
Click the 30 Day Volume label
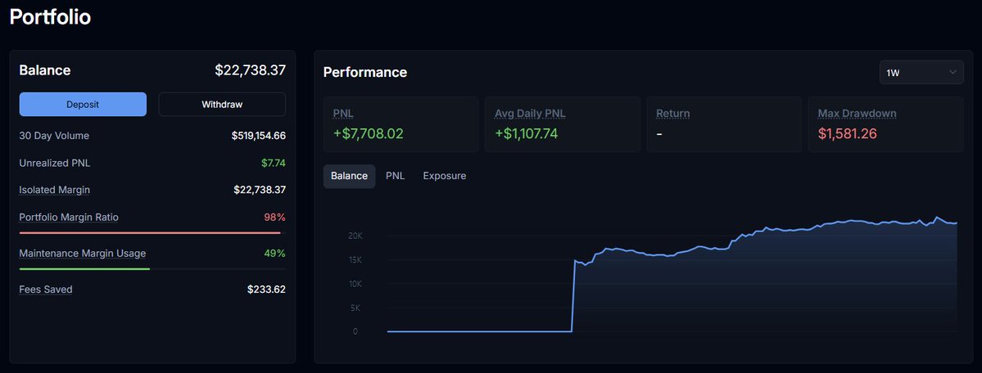click(x=55, y=135)
